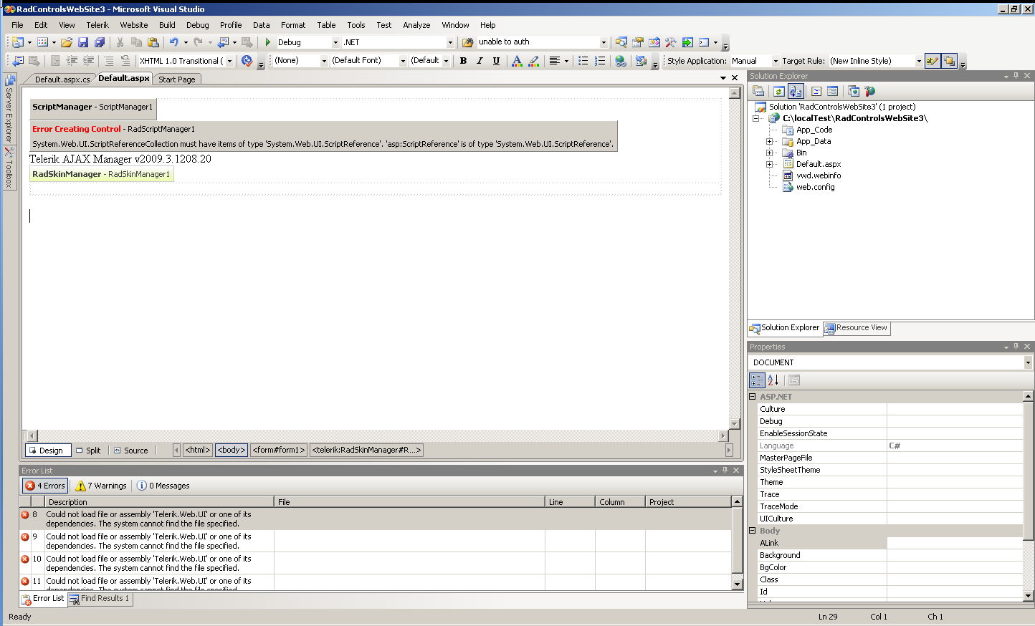Select the <html> tag in the tag navigator
The image size is (1035, 626).
click(x=198, y=450)
